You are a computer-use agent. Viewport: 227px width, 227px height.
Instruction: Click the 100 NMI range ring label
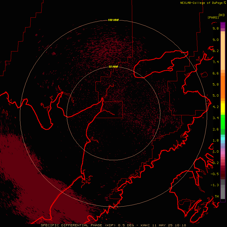[x=113, y=20]
